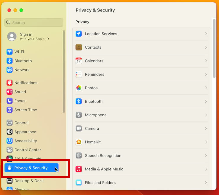Click the Sound speaker icon

tap(10, 92)
